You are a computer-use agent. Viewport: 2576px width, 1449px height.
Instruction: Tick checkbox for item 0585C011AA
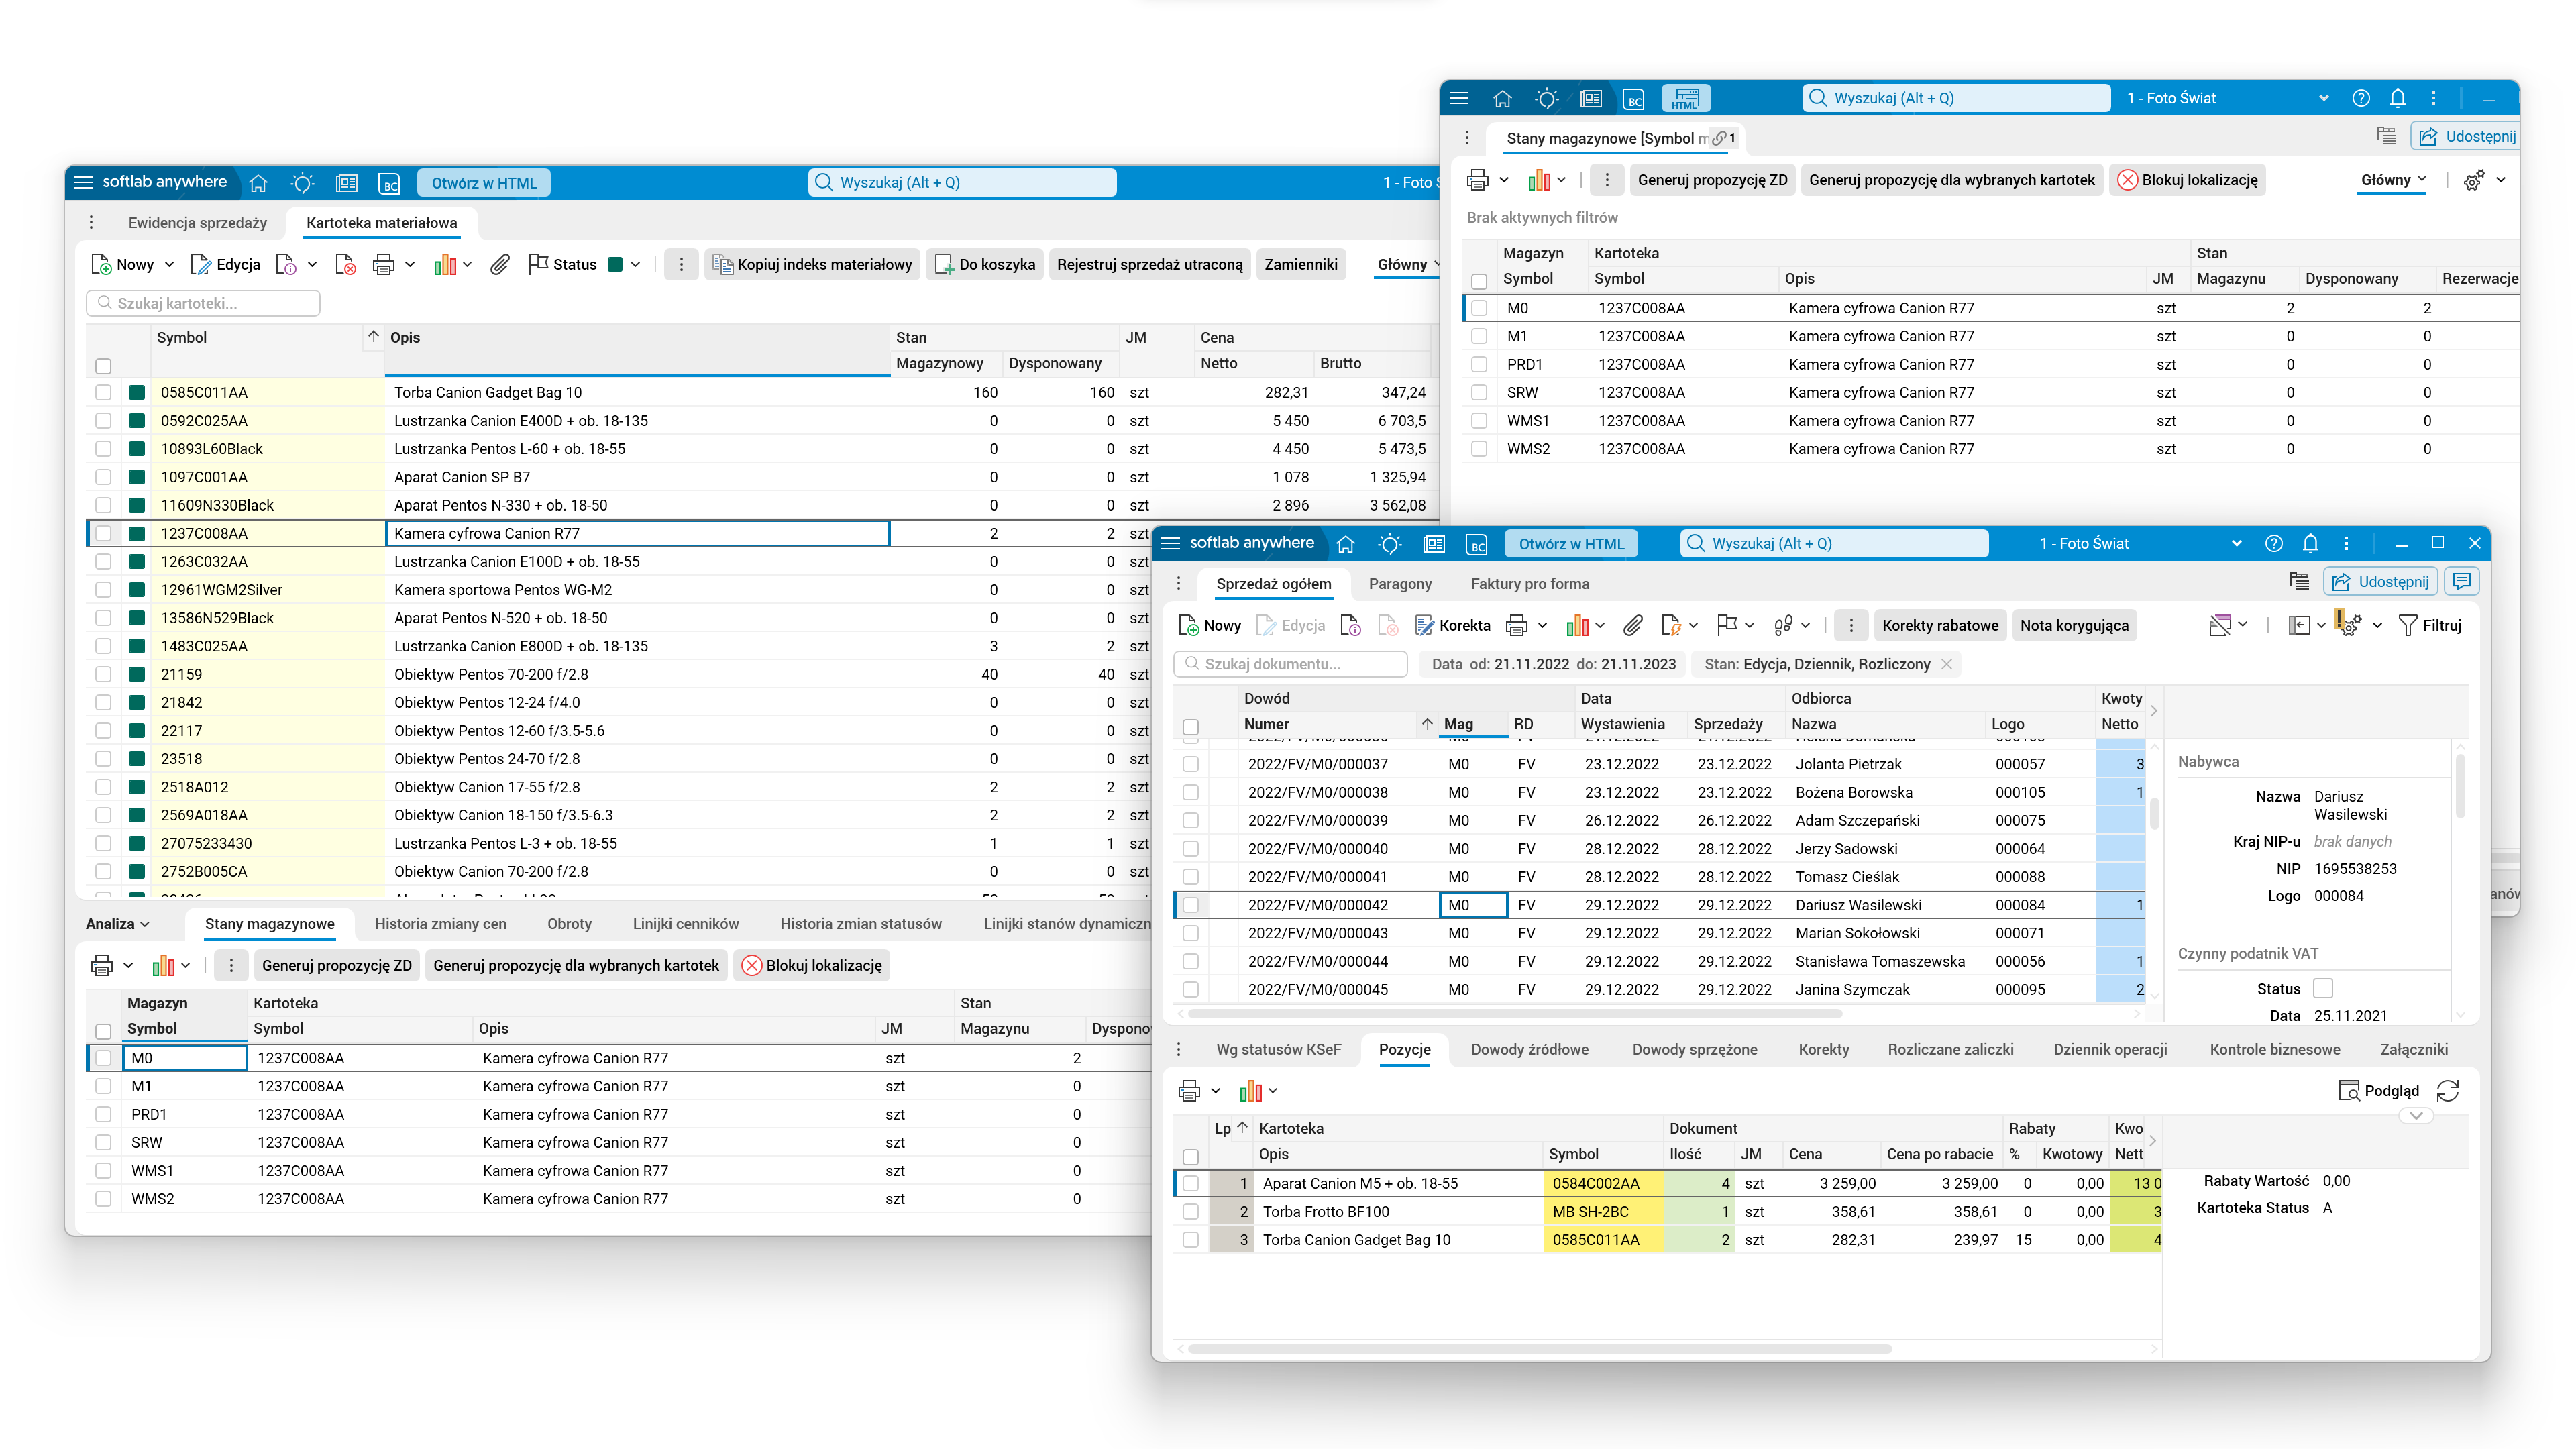click(103, 393)
